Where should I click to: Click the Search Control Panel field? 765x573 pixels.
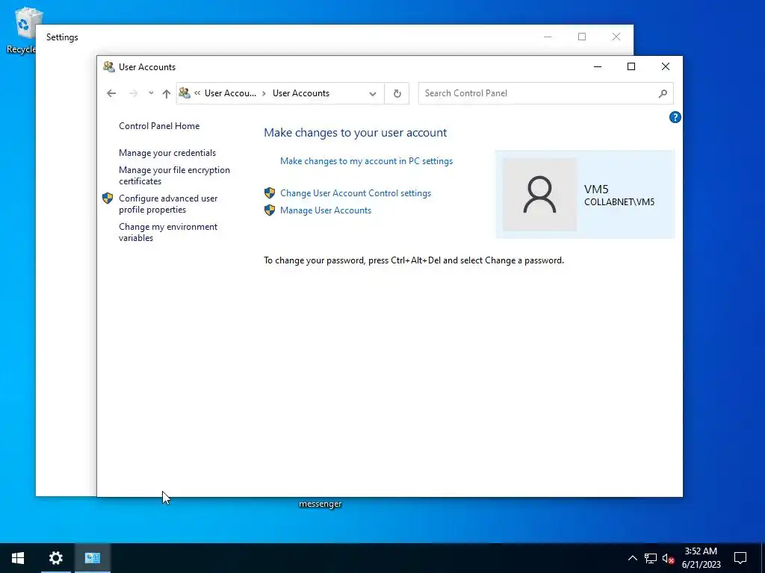545,93
